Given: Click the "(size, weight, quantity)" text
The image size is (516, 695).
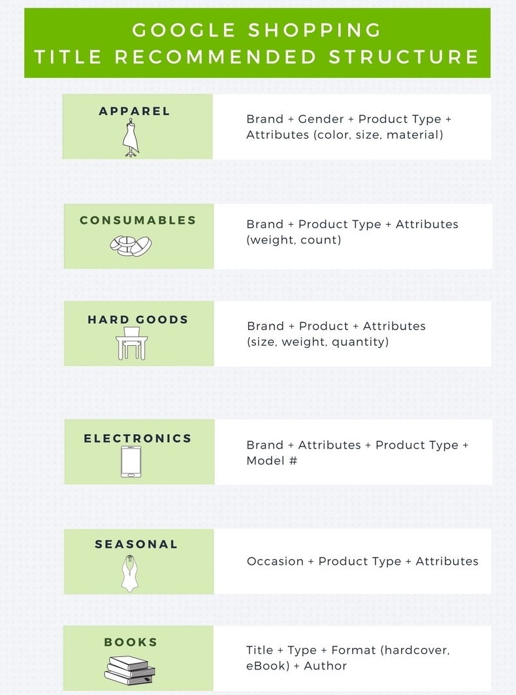Looking at the screenshot, I should pyautogui.click(x=317, y=341).
